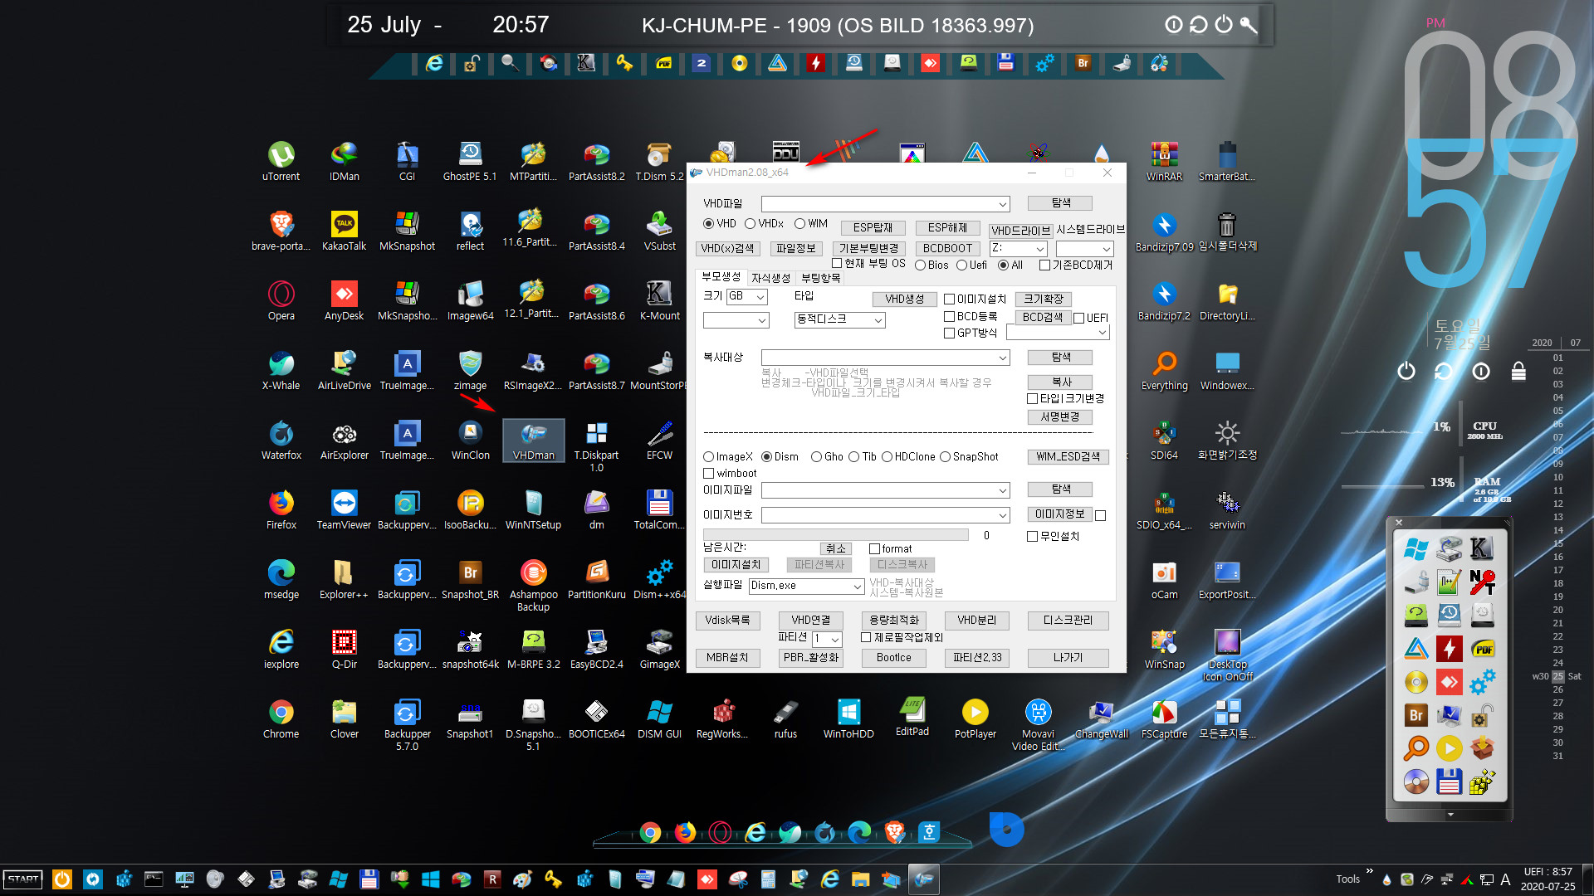The width and height of the screenshot is (1594, 896).
Task: Open the WinNTSetup desktop icon
Action: (533, 509)
